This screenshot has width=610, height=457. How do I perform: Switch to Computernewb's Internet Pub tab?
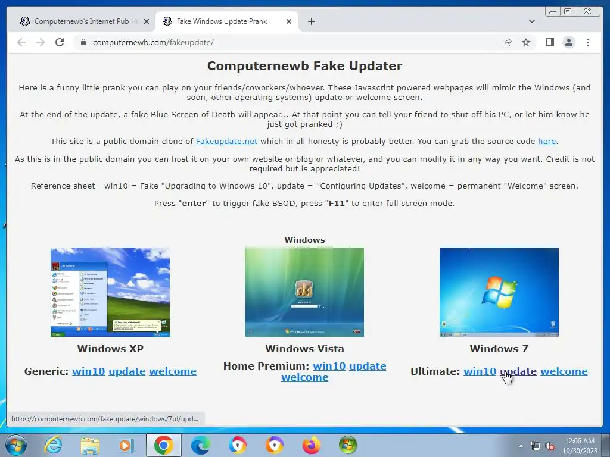tap(85, 21)
